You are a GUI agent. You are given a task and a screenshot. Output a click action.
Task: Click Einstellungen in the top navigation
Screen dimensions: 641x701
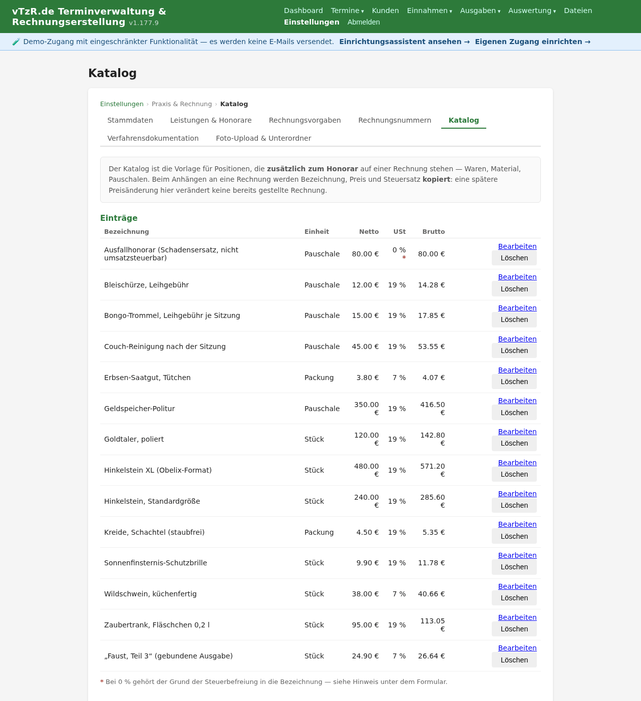coord(311,22)
